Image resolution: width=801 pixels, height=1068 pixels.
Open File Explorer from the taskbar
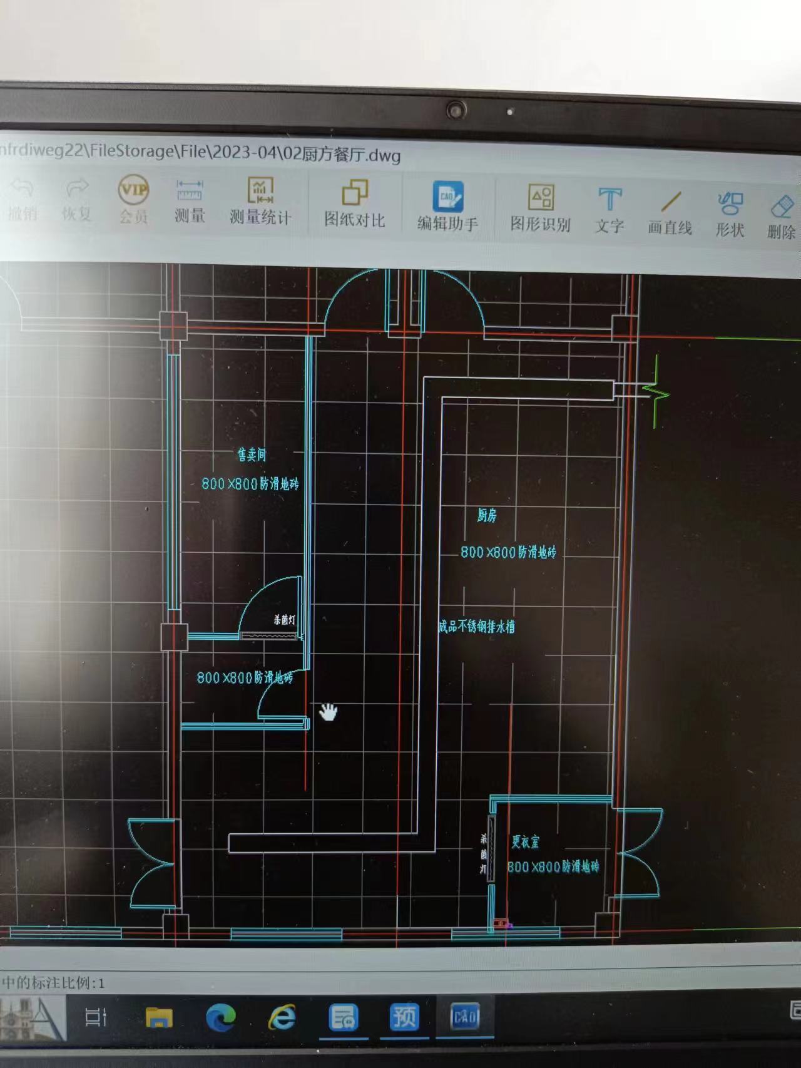[x=159, y=1017]
